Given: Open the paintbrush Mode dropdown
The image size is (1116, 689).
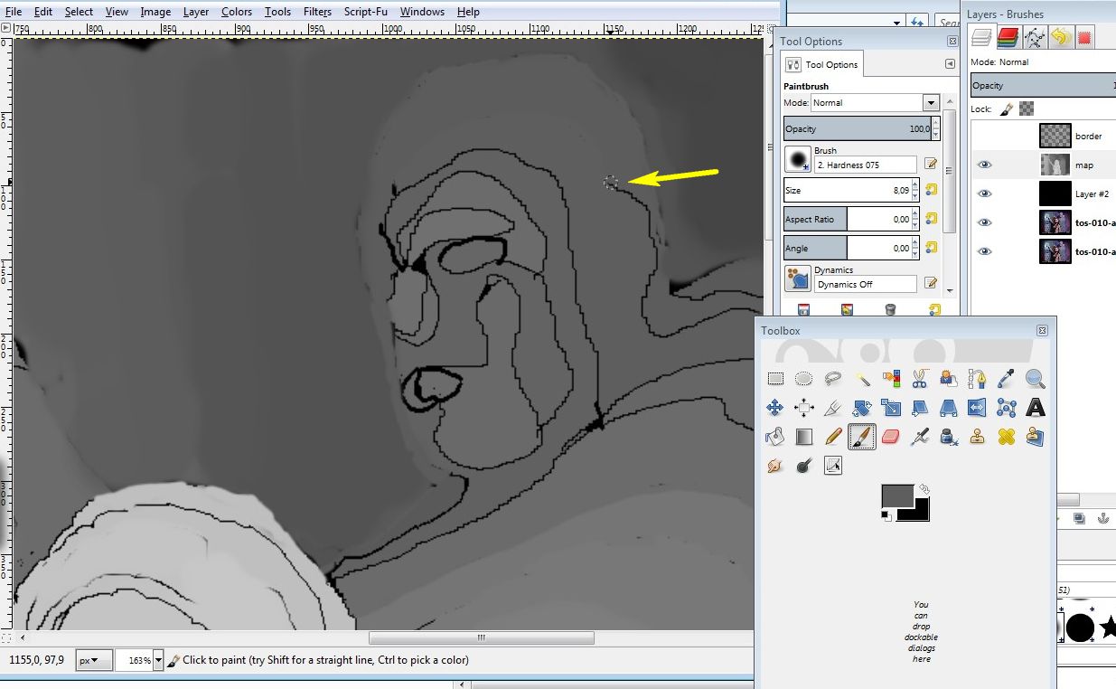Looking at the screenshot, I should (931, 103).
